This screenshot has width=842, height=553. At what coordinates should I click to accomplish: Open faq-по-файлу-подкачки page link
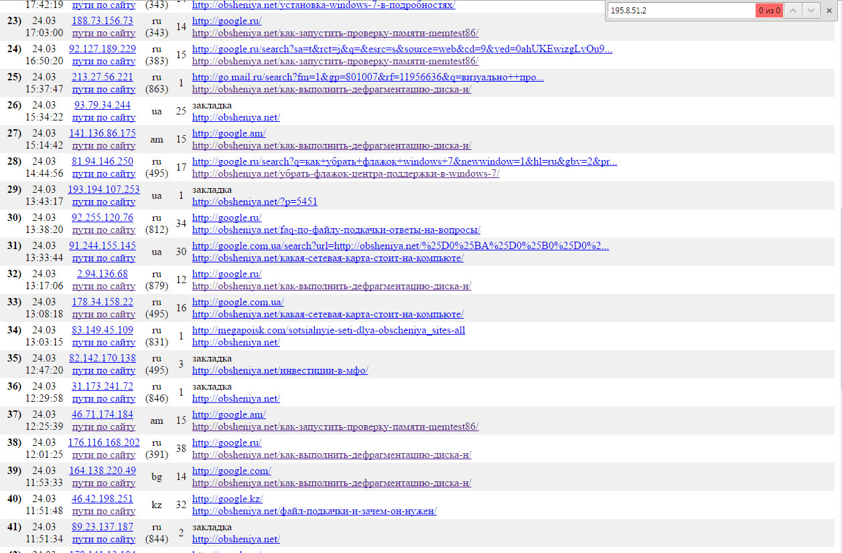336,230
